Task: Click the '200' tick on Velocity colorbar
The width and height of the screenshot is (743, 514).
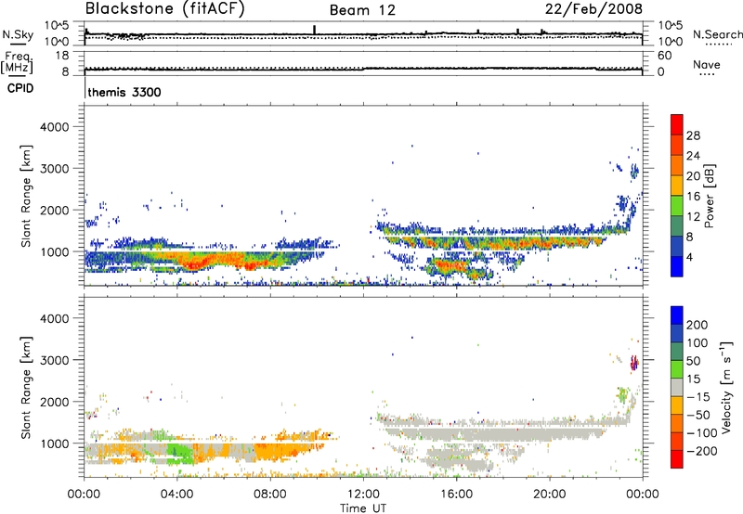Action: point(697,325)
